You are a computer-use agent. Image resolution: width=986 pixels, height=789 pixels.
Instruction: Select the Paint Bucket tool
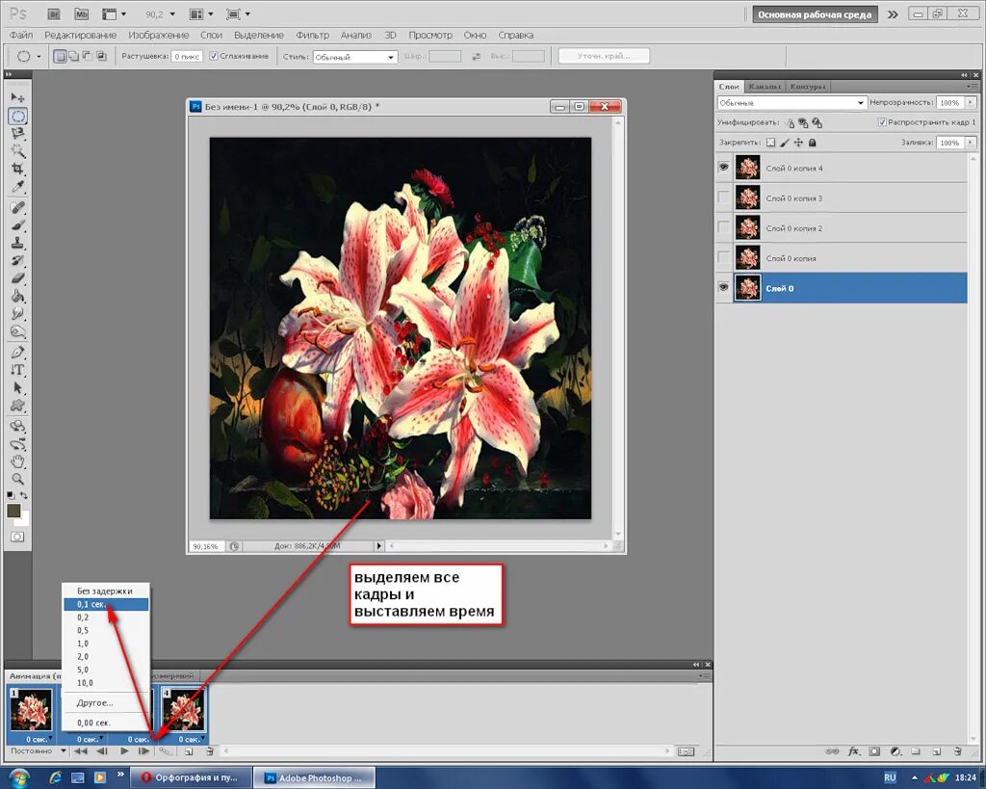[x=17, y=296]
